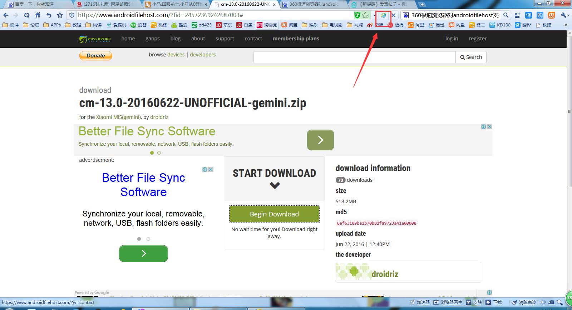Select second dot in banner ad carousel

(x=159, y=153)
